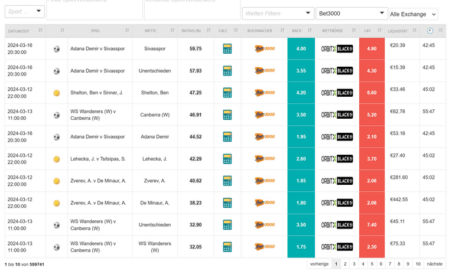
Task: Click Orbitx logo in Sivasspor 59.75 row
Action: pos(337,49)
